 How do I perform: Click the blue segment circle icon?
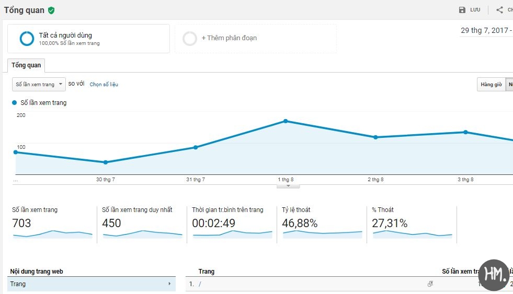(27, 39)
